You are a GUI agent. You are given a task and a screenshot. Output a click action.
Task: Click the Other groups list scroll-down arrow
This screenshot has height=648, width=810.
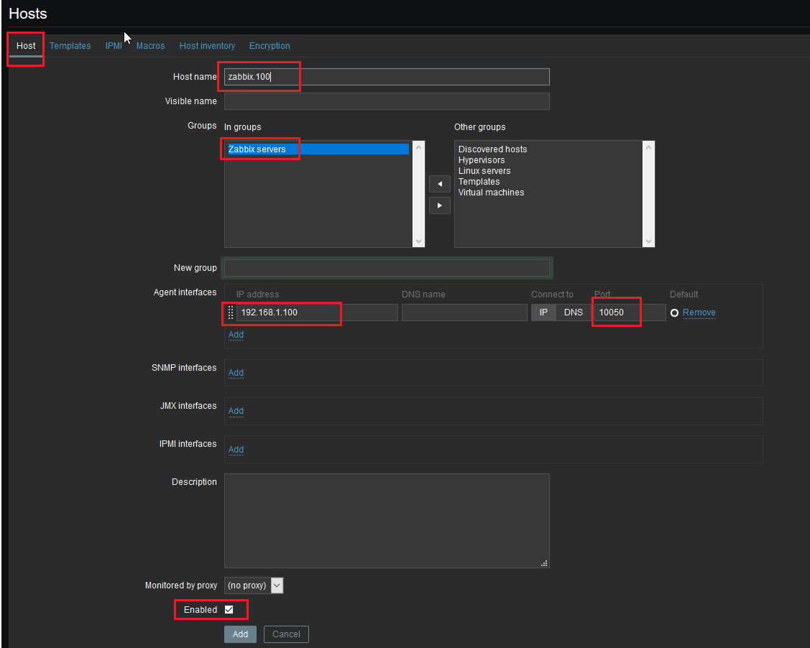point(649,241)
